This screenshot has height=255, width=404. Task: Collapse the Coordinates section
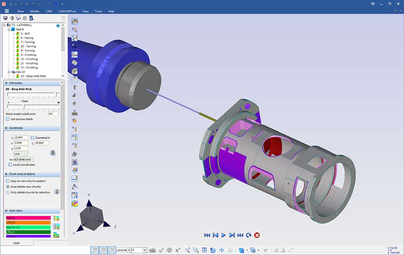(x=6, y=128)
